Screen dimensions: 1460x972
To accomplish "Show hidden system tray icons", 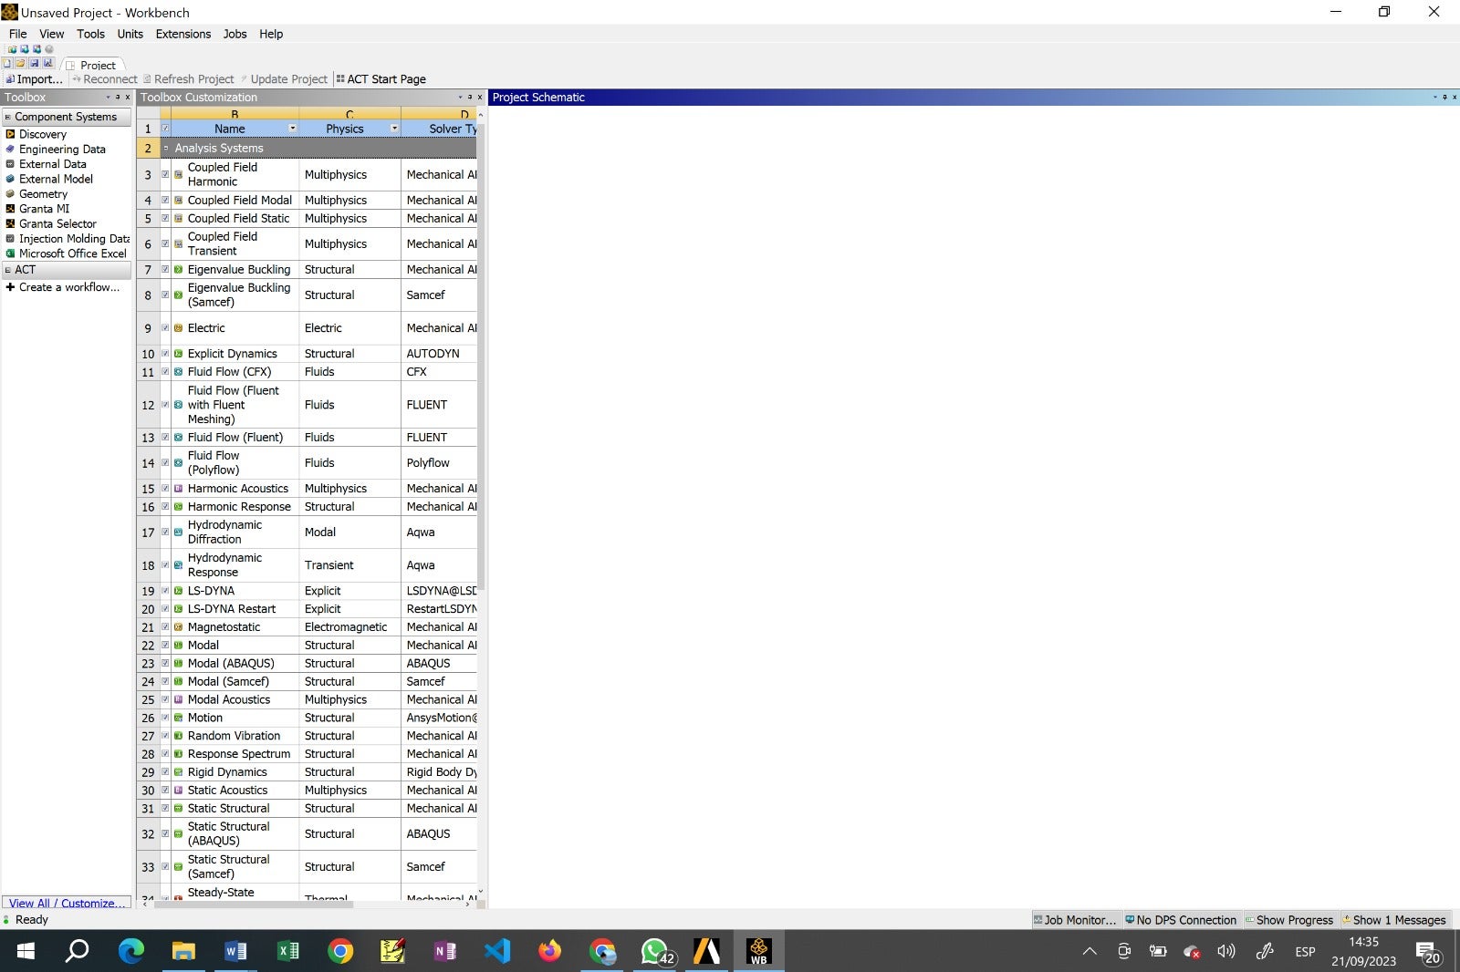I will [1090, 952].
